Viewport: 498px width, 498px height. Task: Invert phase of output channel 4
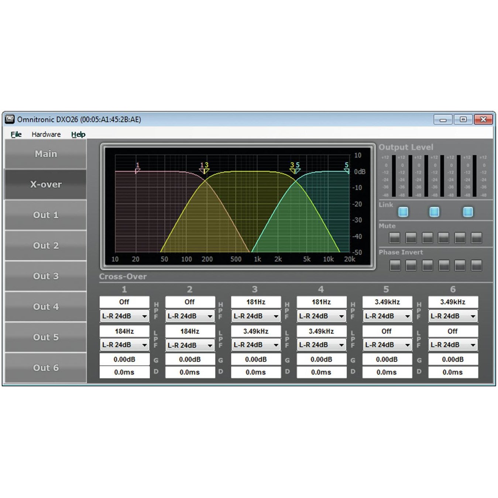[x=444, y=265]
